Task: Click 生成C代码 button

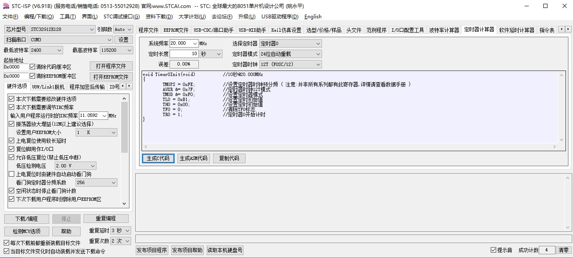Action: (158, 158)
